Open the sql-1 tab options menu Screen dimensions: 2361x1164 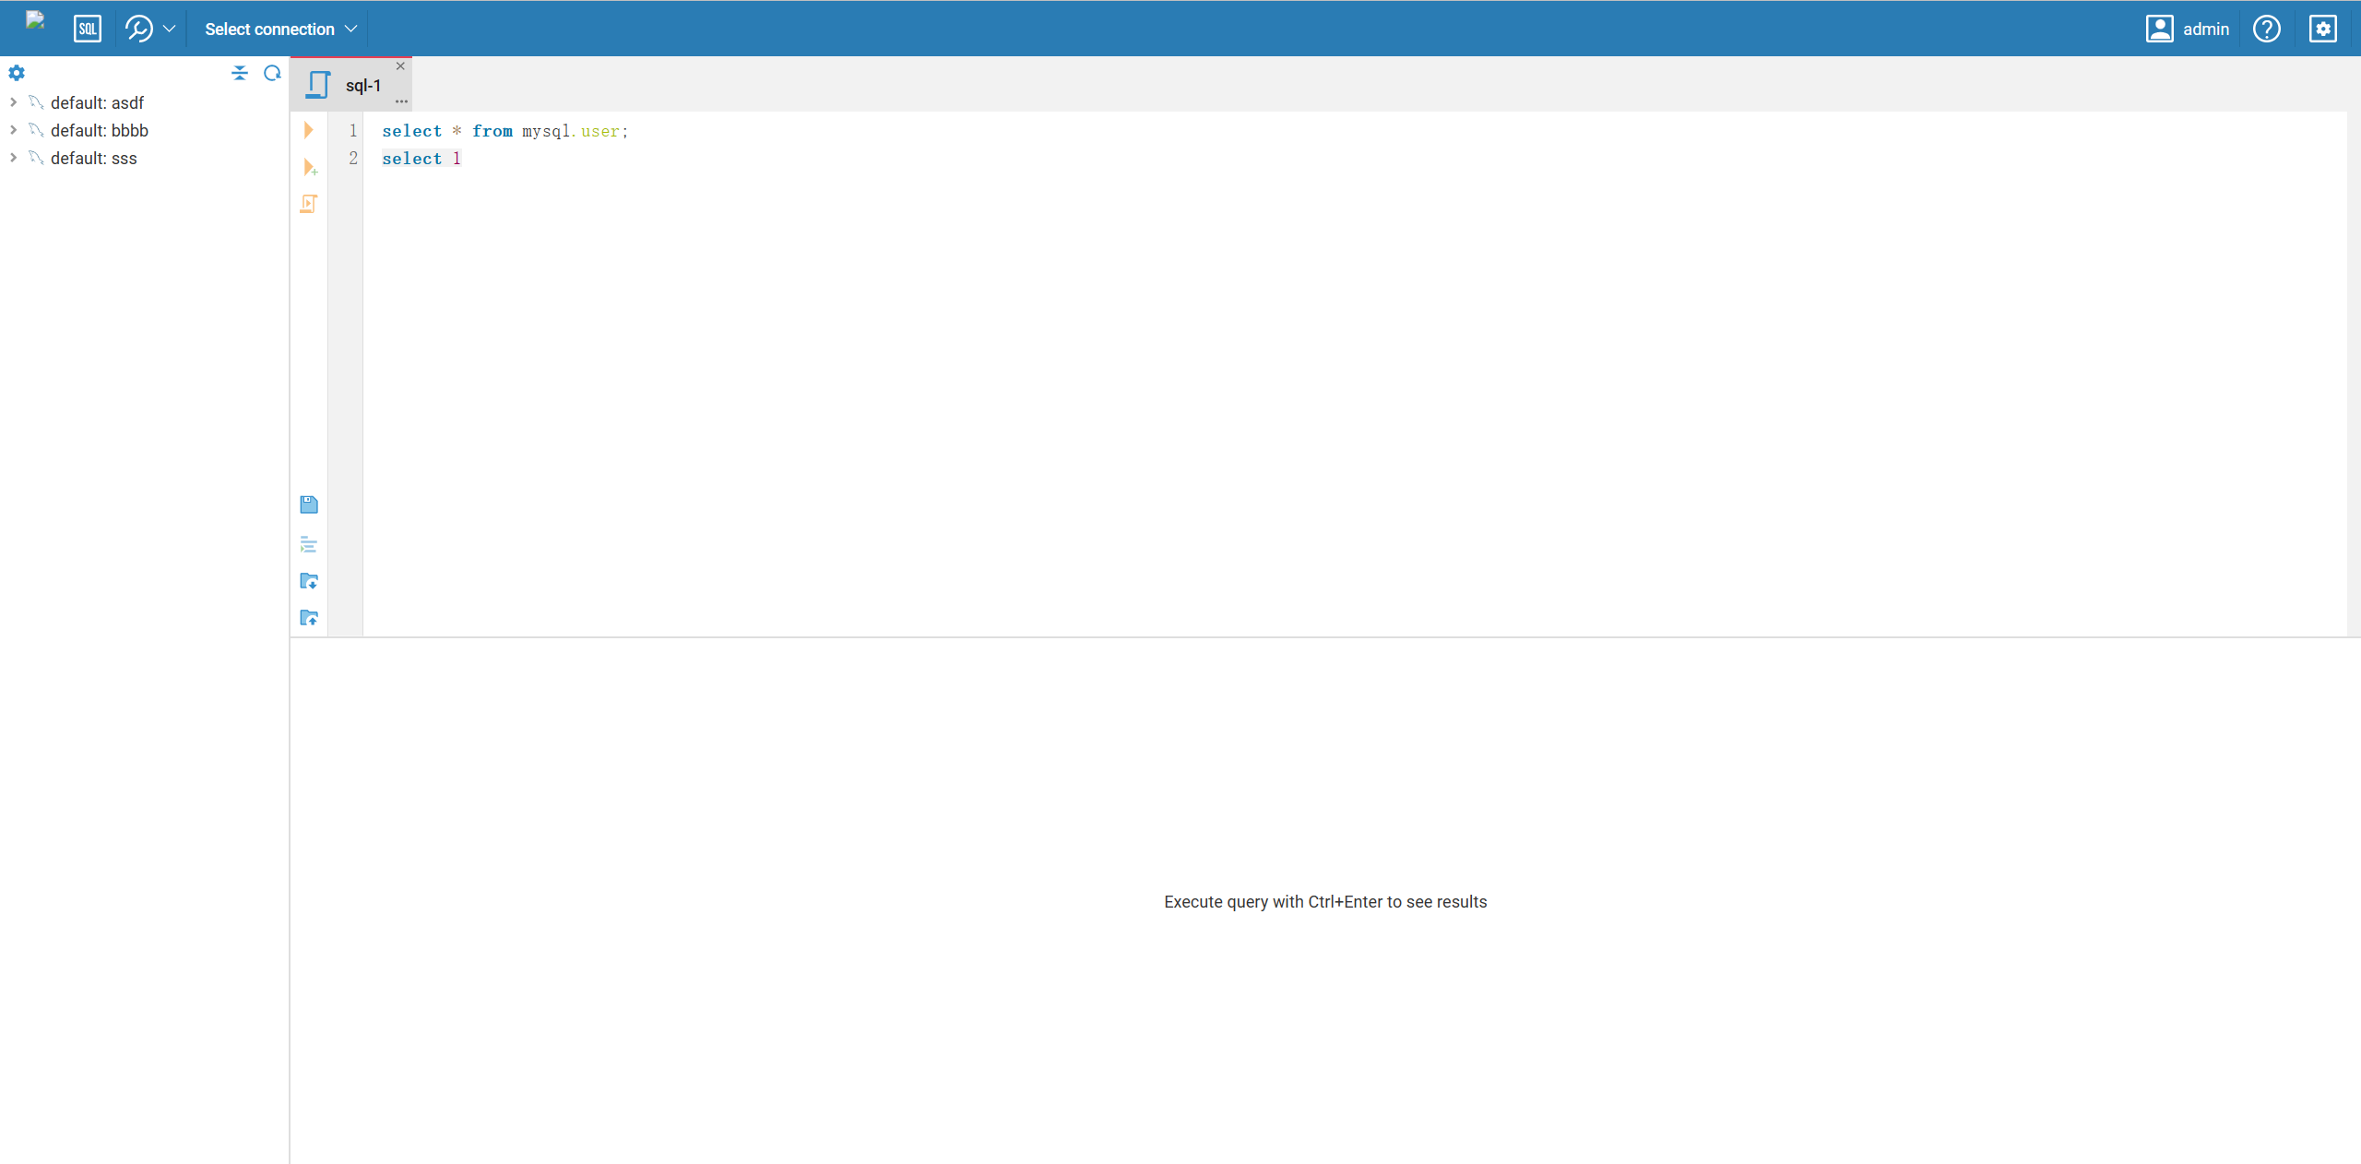pos(401,100)
